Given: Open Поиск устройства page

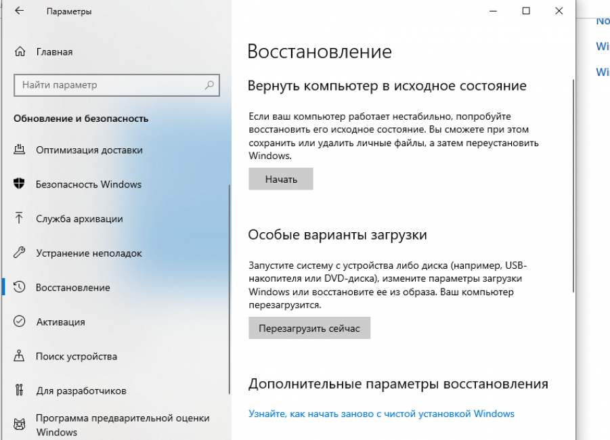Looking at the screenshot, I should click(77, 356).
